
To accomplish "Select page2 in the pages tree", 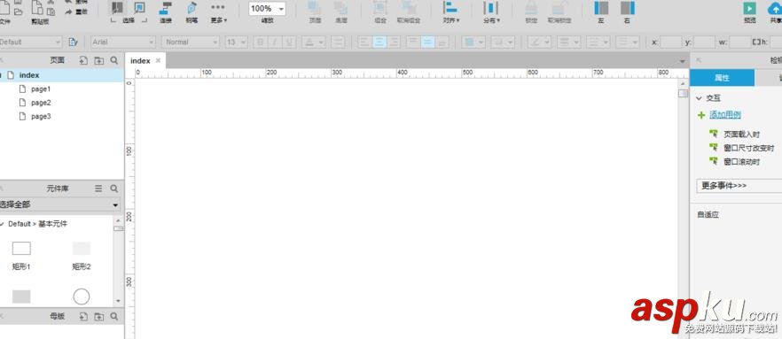I will (41, 103).
